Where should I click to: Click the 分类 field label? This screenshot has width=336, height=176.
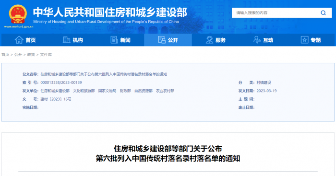click(x=246, y=82)
